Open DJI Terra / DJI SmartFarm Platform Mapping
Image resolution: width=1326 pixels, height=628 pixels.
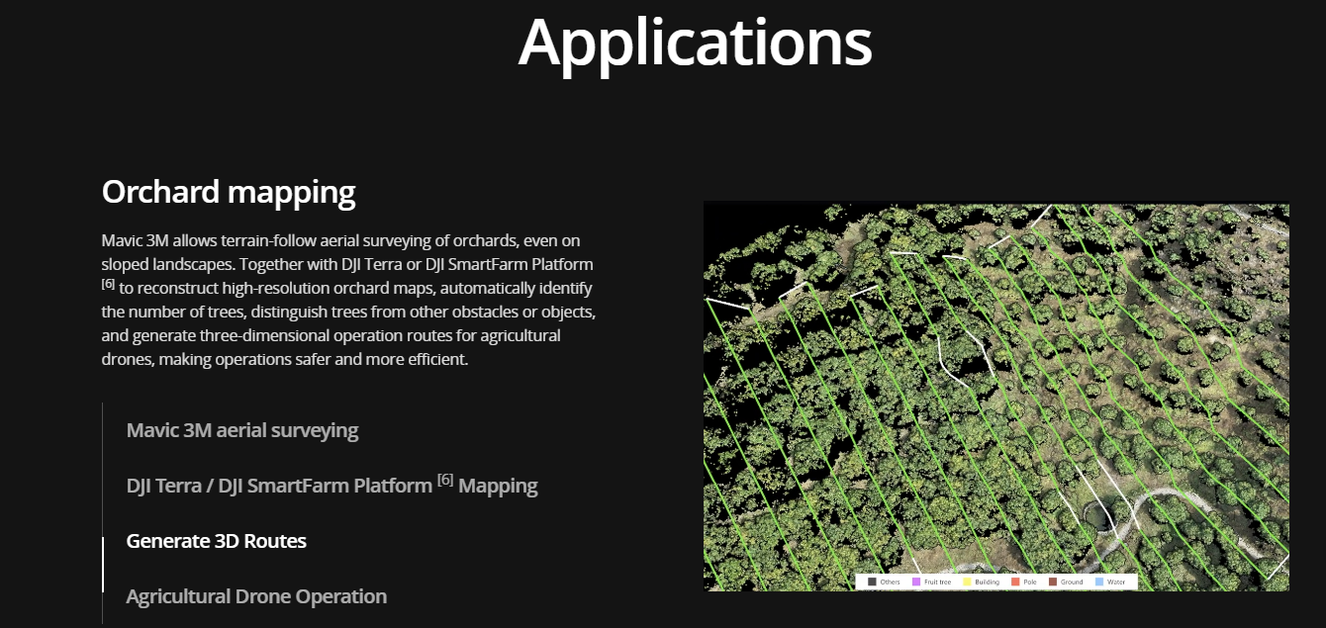tap(331, 485)
